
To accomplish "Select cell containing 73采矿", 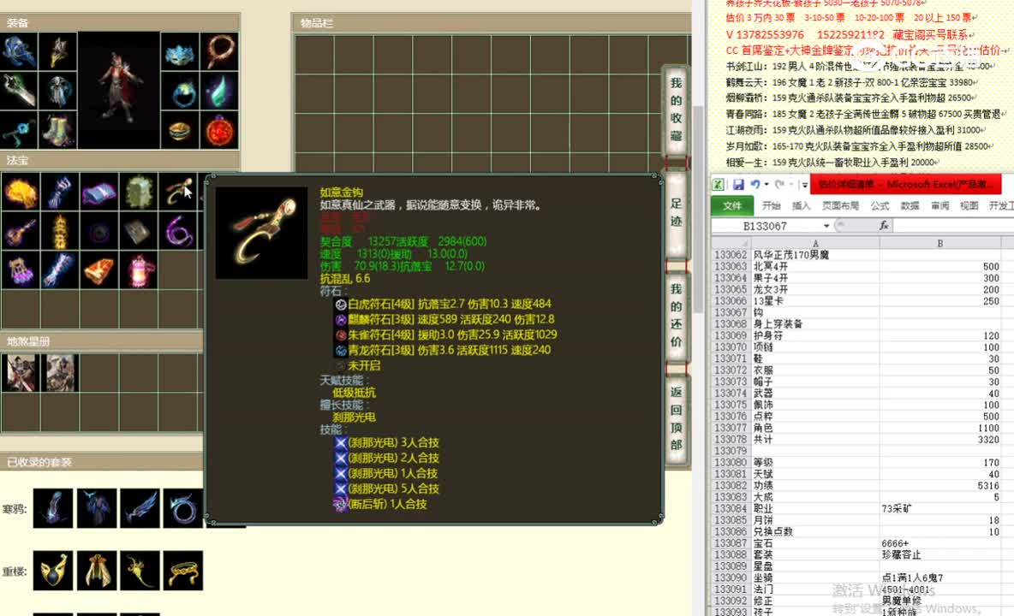I will pyautogui.click(x=939, y=509).
